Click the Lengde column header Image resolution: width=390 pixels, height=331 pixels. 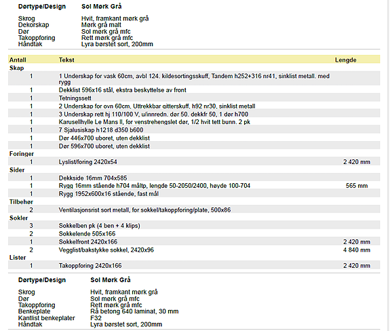(x=345, y=60)
